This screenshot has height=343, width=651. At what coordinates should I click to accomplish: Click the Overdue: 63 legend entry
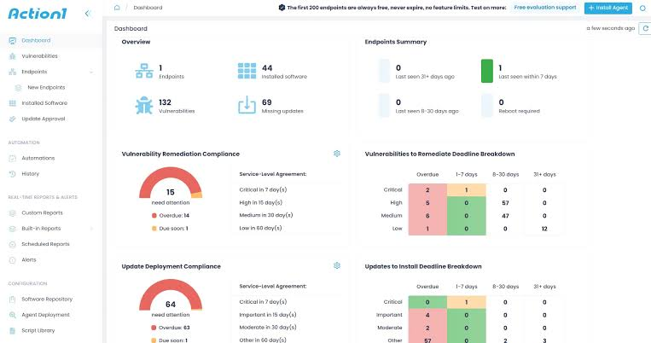(x=171, y=328)
